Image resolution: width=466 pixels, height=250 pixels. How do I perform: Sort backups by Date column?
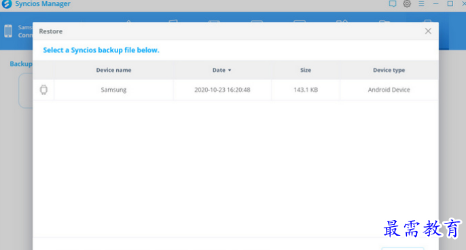(x=221, y=70)
